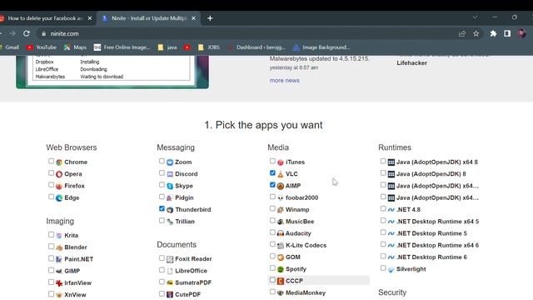Toggle Chrome side panel icon

point(507,33)
